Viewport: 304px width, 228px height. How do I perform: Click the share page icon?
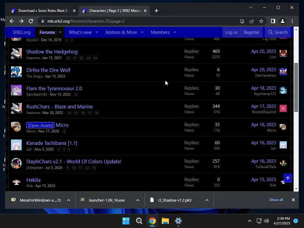(x=252, y=21)
